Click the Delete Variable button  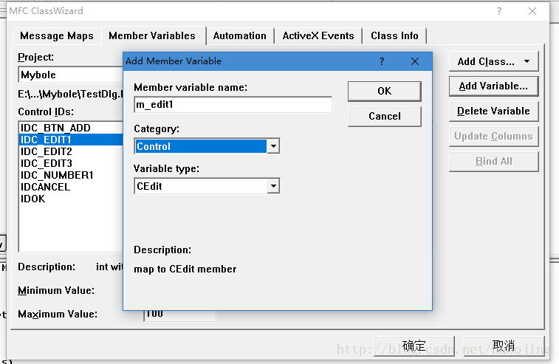coord(493,111)
